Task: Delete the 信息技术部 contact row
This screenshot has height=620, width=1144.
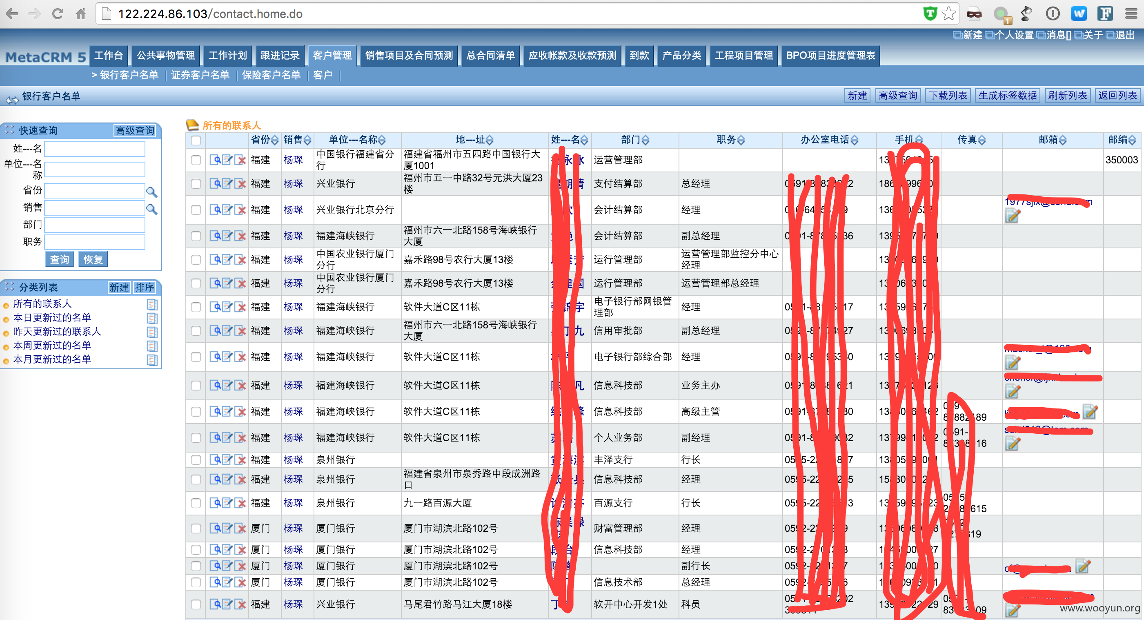Action: [240, 582]
